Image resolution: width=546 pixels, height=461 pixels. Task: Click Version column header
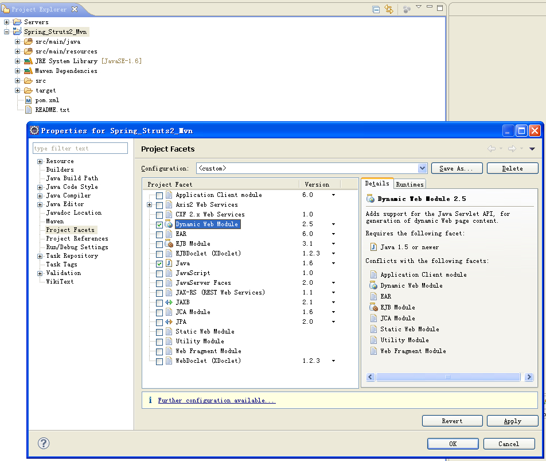(x=319, y=184)
